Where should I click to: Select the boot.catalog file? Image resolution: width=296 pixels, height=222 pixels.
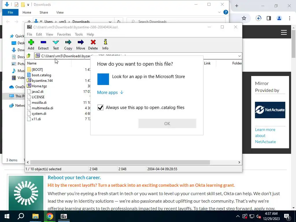[41, 75]
